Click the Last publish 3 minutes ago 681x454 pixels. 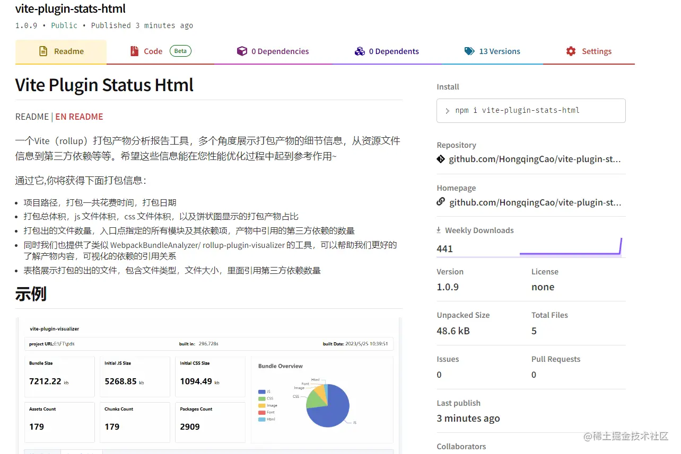[468, 418]
